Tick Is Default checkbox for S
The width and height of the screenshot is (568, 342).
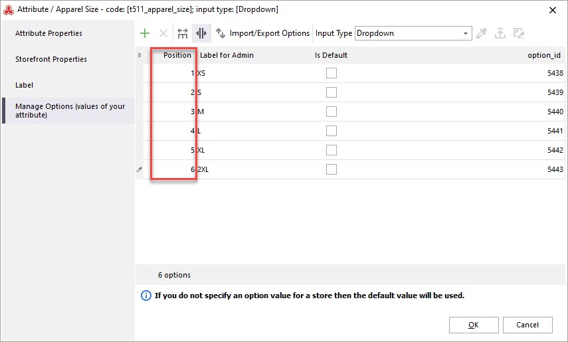[x=331, y=92]
